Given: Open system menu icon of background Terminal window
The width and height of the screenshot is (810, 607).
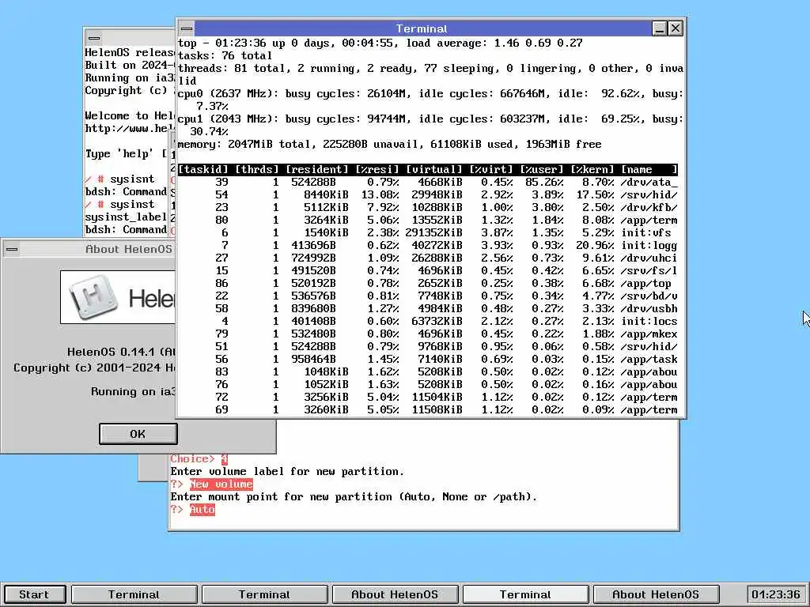Looking at the screenshot, I should (x=94, y=38).
